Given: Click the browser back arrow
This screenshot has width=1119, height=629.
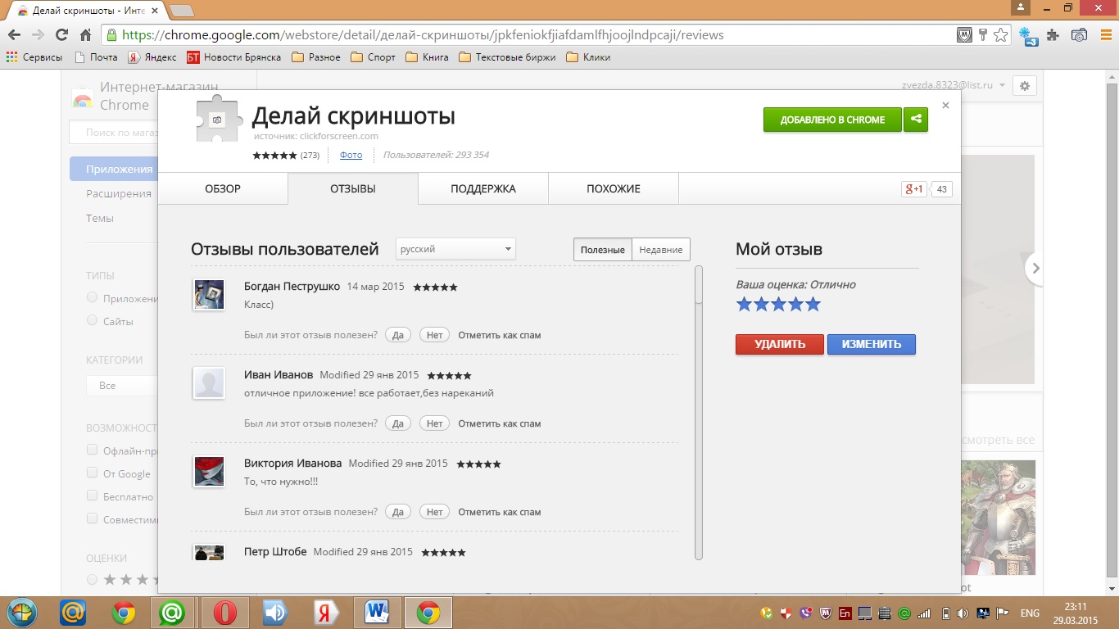Looking at the screenshot, I should tap(14, 35).
